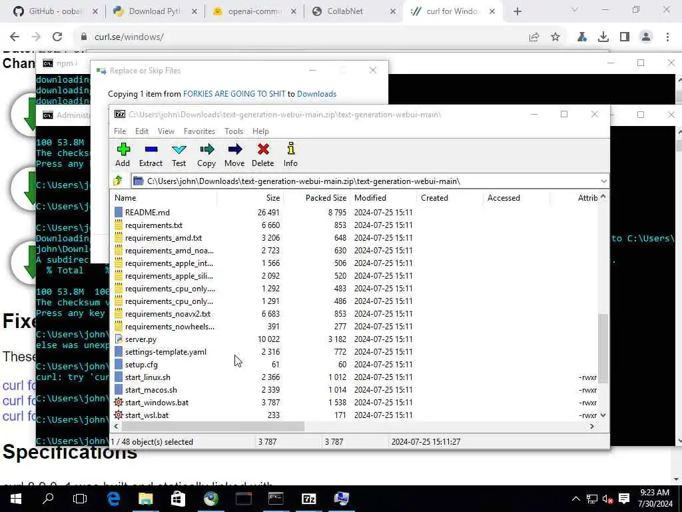The image size is (682, 512).
Task: Open the Action Center notifications icon
Action: (624, 499)
